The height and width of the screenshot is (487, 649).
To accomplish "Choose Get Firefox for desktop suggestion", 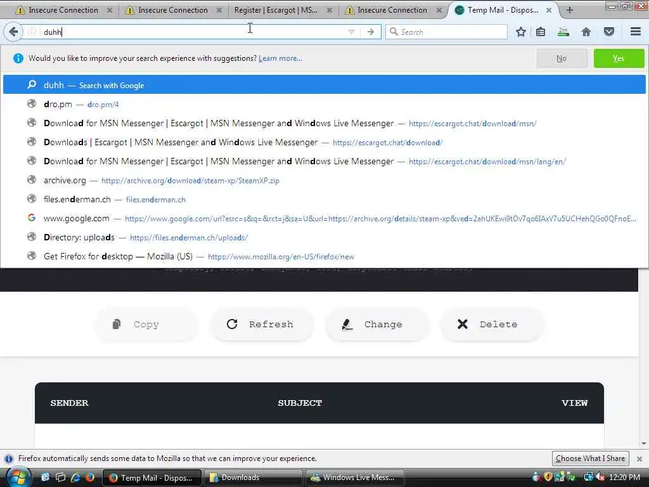I will (324, 256).
